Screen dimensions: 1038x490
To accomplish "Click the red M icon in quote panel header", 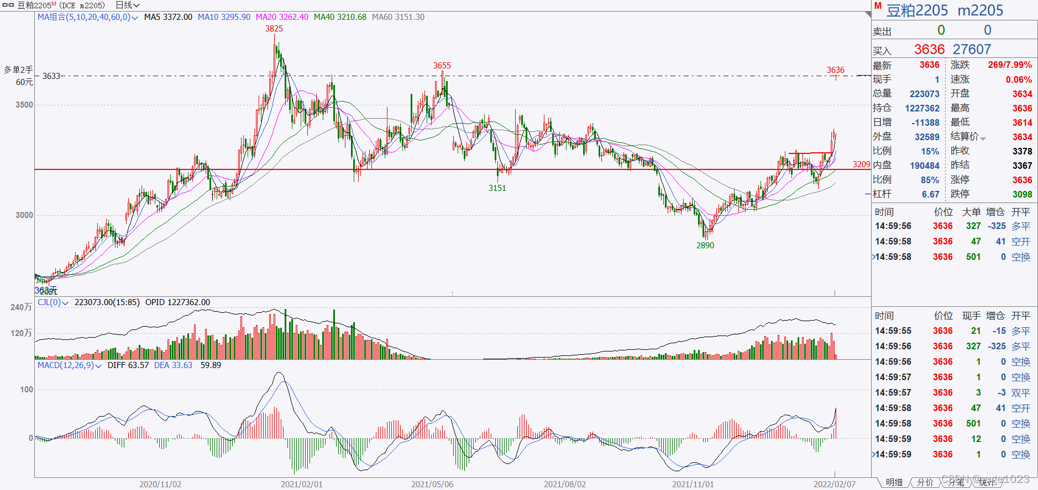I will [x=878, y=6].
